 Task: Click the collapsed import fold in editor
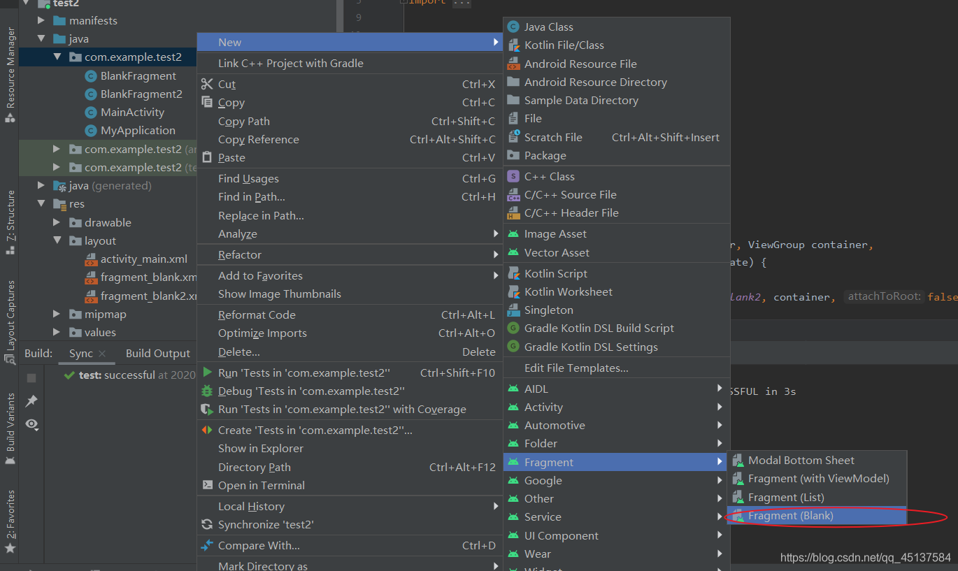pyautogui.click(x=462, y=2)
